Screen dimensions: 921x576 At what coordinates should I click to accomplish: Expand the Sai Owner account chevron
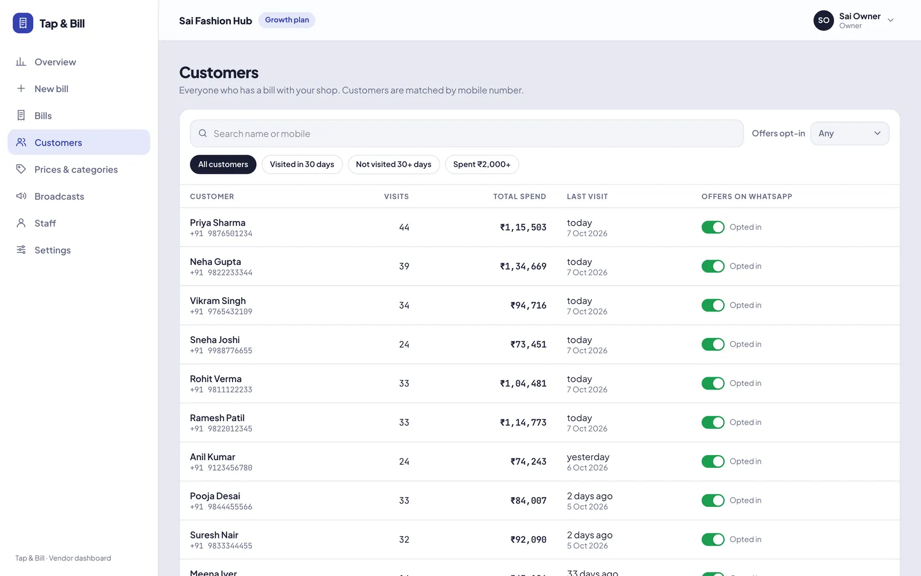(x=890, y=20)
